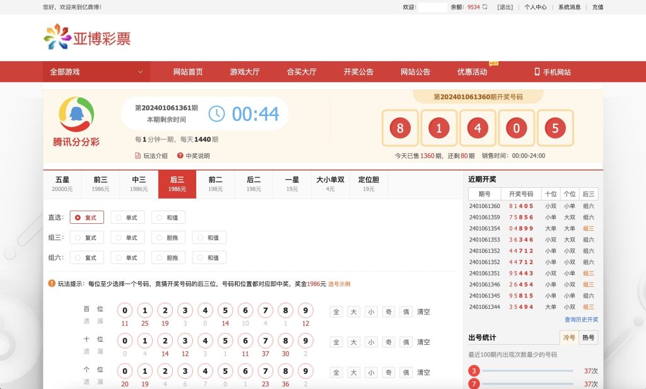Select the 单式 option under 直选

click(x=128, y=217)
